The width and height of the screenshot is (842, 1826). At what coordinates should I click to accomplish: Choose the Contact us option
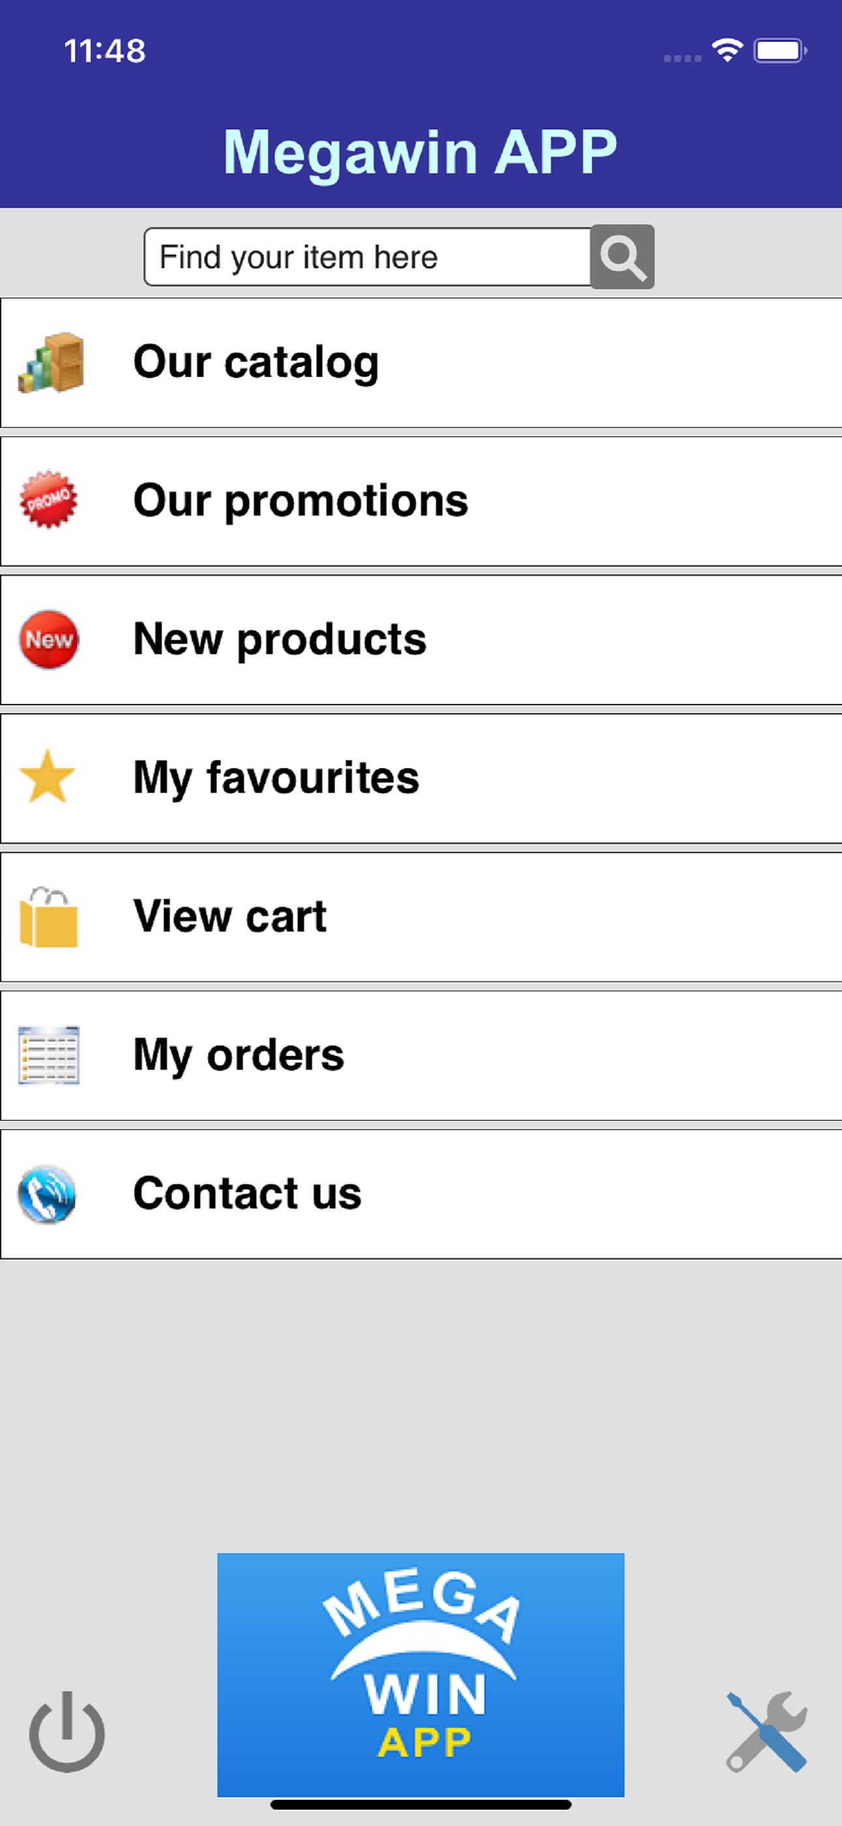click(247, 1194)
